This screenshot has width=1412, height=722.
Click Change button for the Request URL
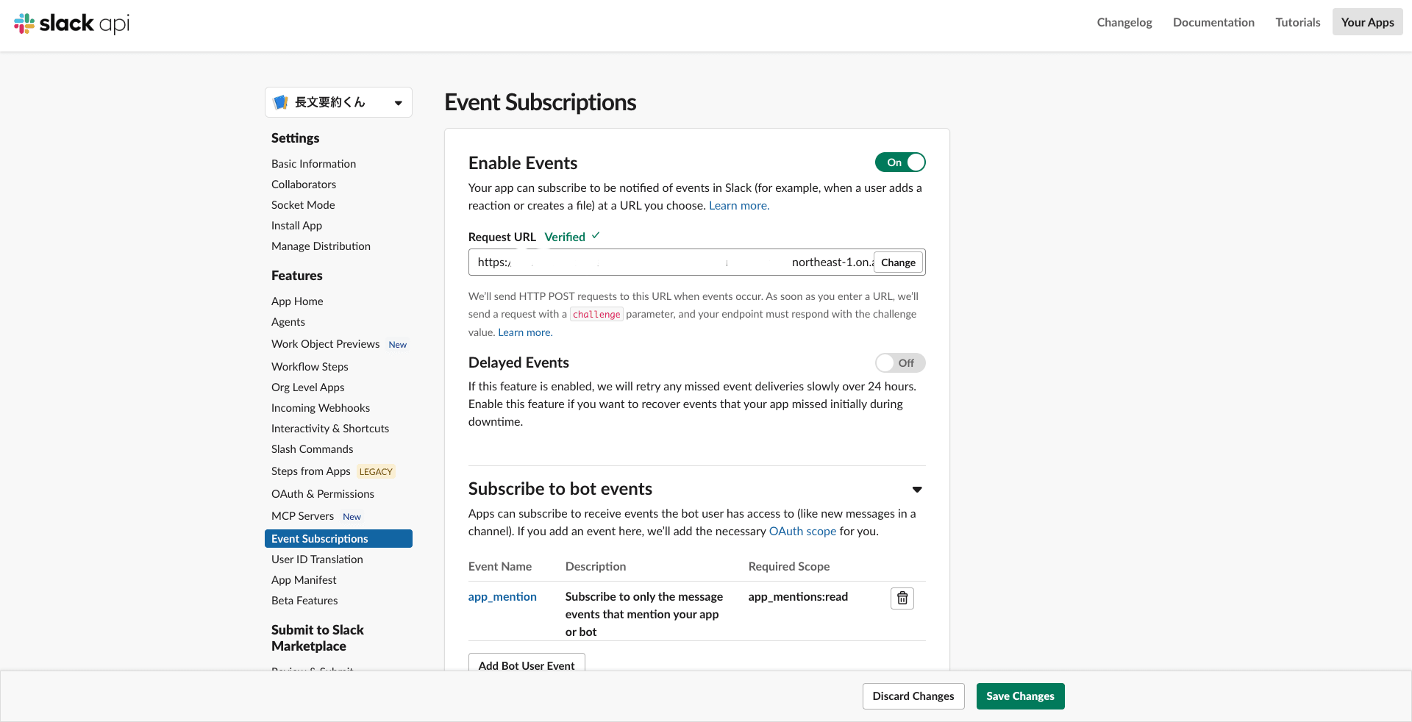click(898, 262)
